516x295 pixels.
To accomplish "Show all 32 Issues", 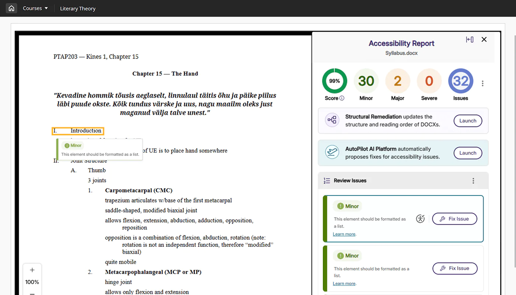I will [x=460, y=81].
